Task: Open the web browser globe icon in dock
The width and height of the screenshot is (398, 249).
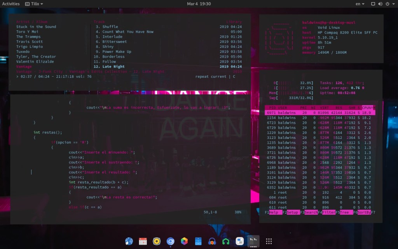Action: (129, 241)
